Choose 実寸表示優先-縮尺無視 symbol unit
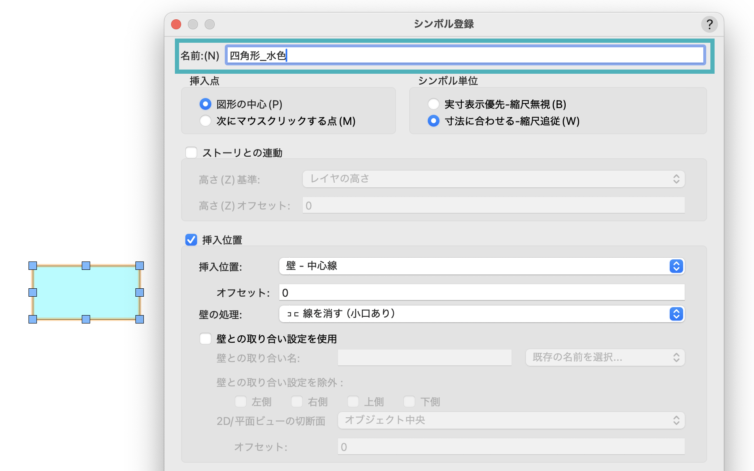Image resolution: width=754 pixels, height=471 pixels. pyautogui.click(x=433, y=104)
